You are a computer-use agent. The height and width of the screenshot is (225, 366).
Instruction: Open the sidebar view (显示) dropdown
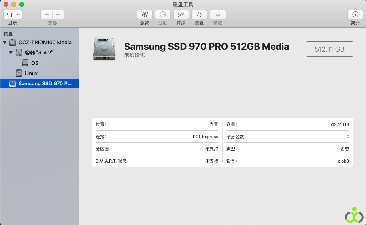pos(13,15)
